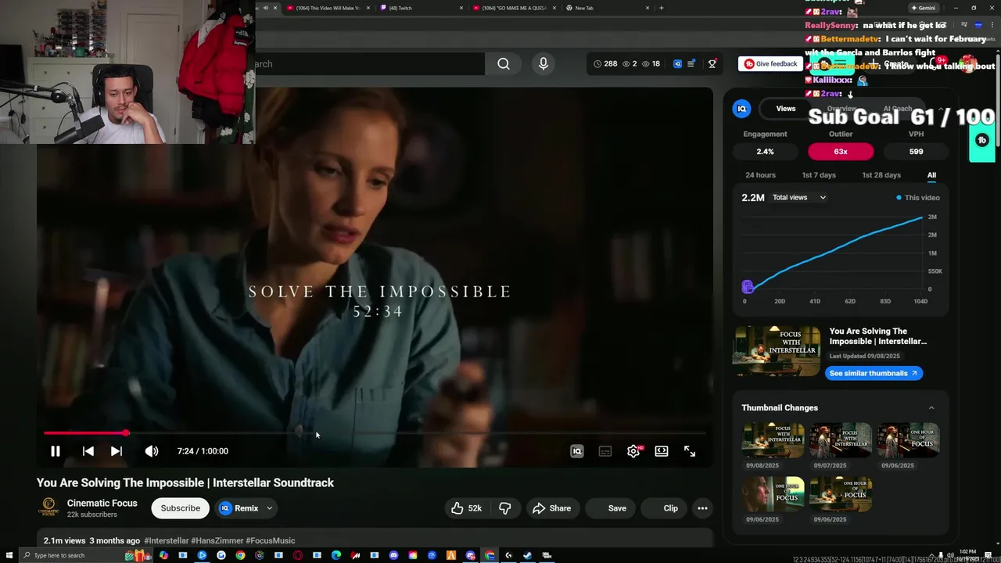Viewport: 1001px width, 563px height.
Task: Mute the video volume
Action: pos(152,451)
